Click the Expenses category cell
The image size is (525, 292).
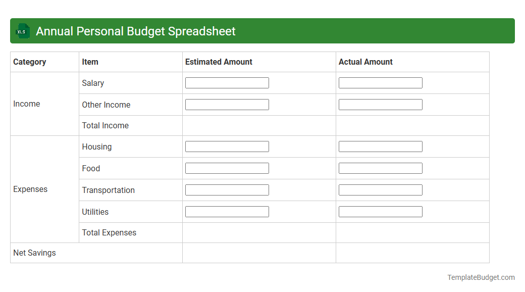pos(30,189)
